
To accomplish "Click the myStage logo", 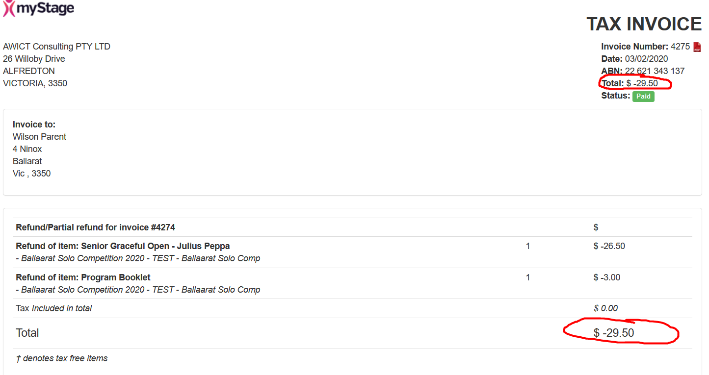I will 38,9.
